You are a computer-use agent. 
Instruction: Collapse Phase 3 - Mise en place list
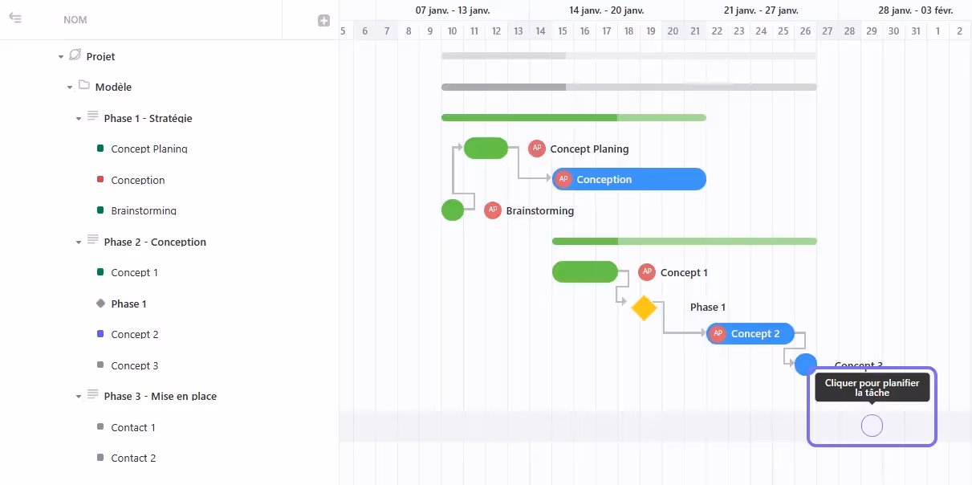pyautogui.click(x=79, y=397)
